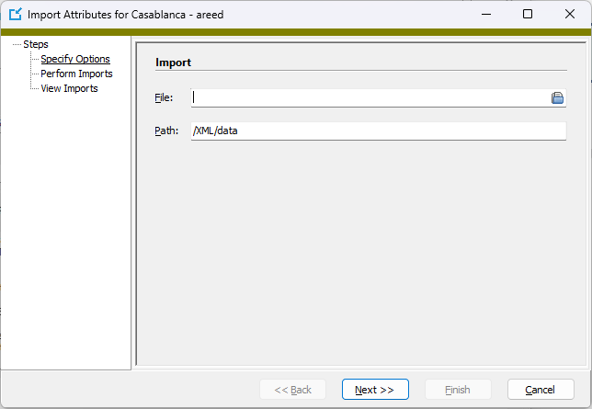The image size is (592, 409).
Task: Click the import wizard icon in title bar
Action: point(16,15)
